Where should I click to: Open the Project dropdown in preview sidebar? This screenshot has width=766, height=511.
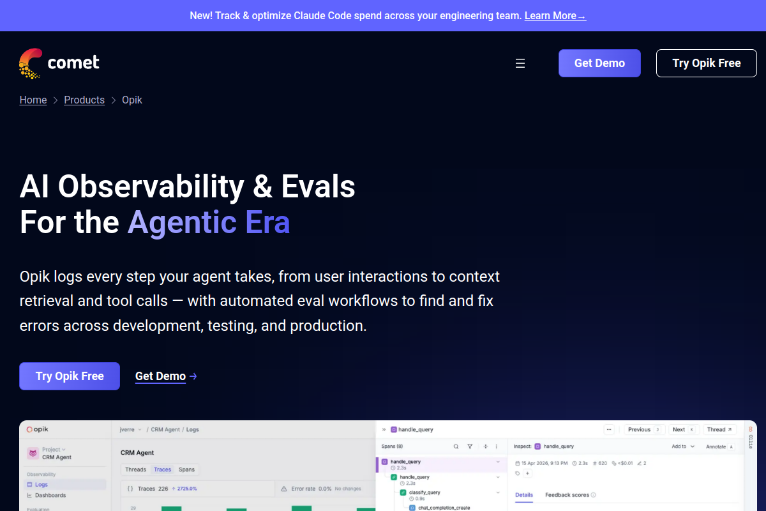coord(54,450)
